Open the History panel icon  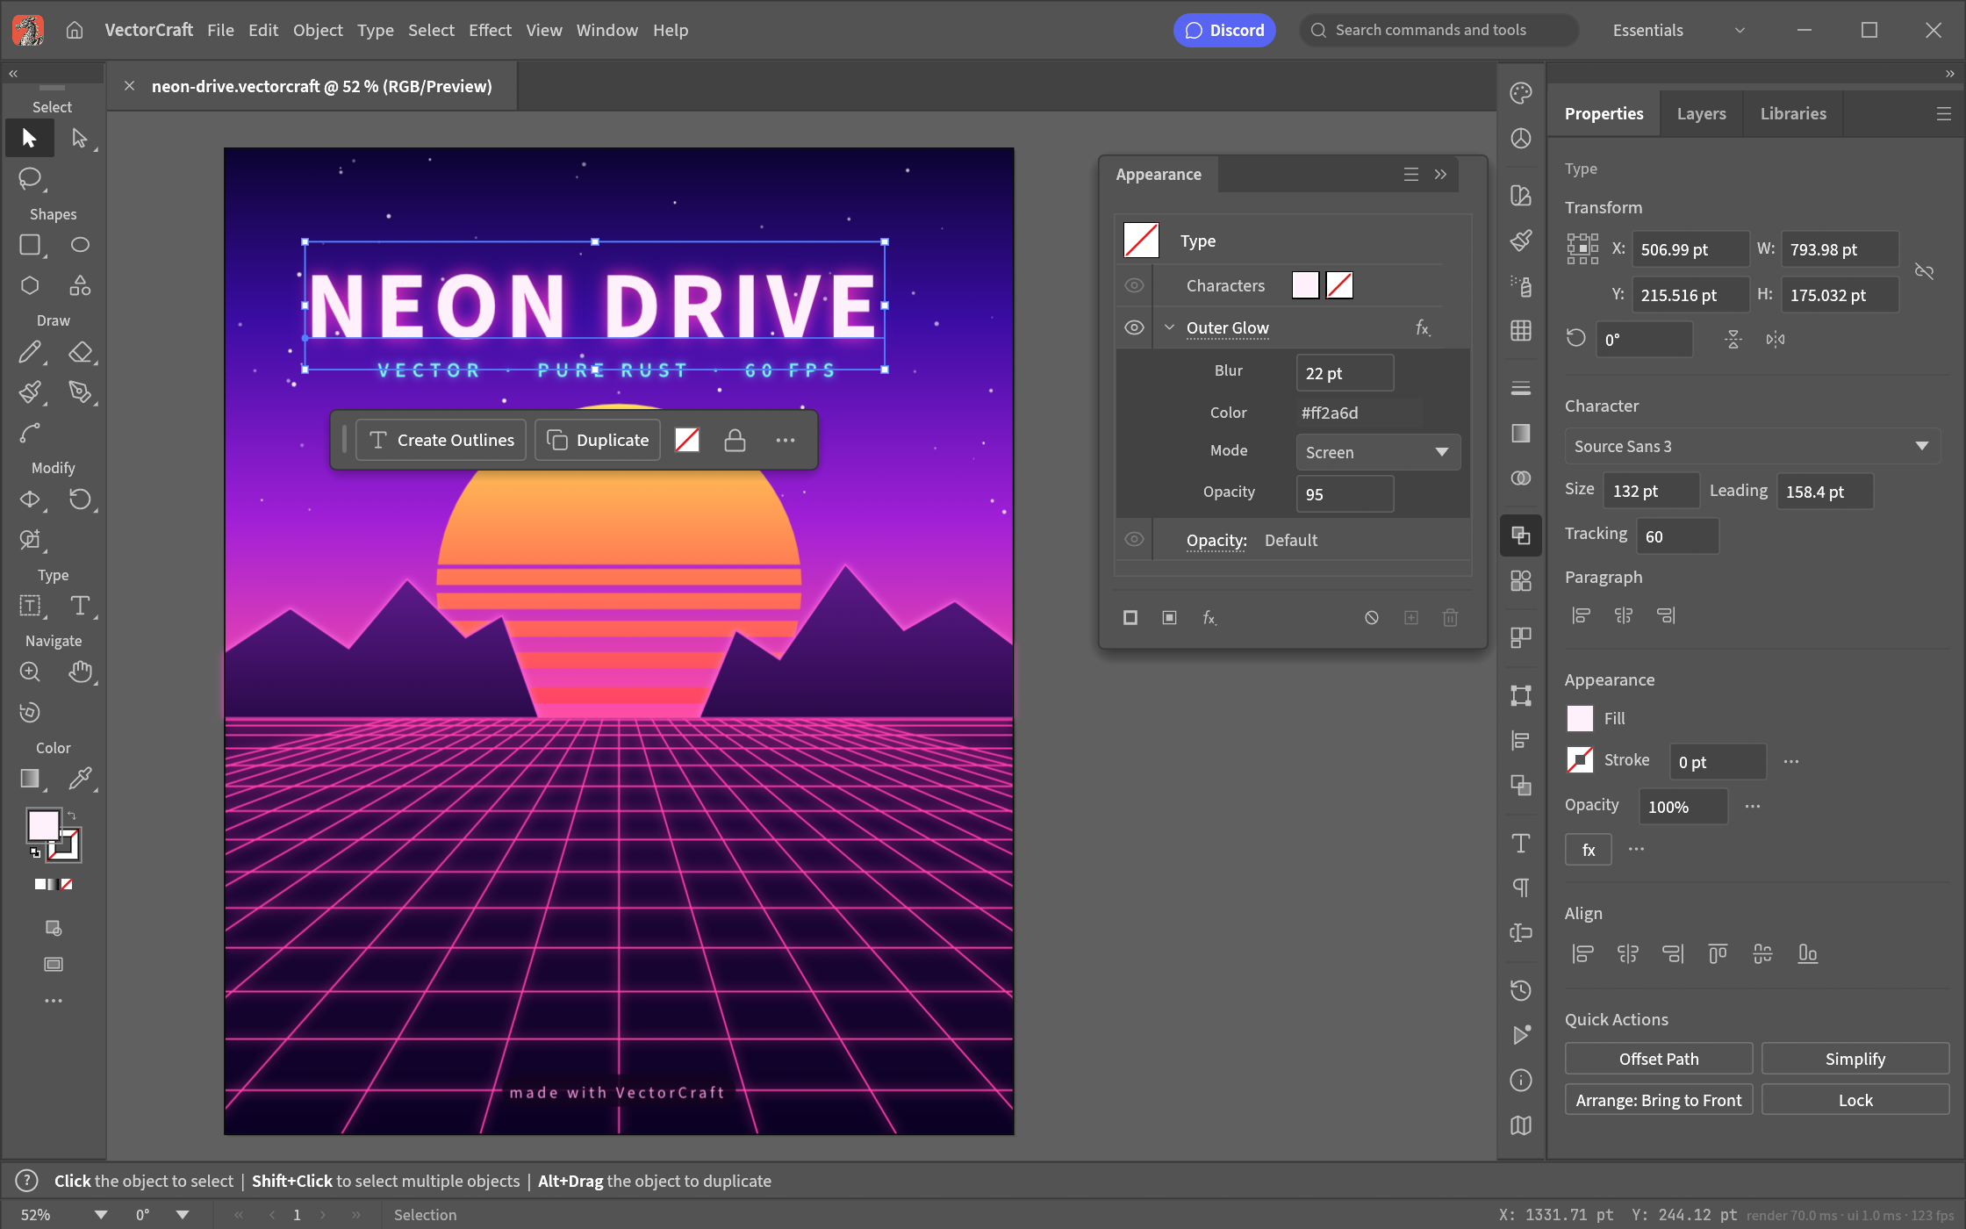[x=1521, y=991]
